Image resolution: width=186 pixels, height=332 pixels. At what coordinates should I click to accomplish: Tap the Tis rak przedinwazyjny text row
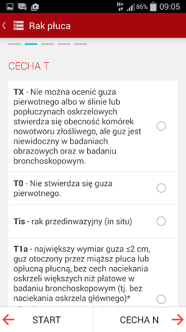pyautogui.click(x=93, y=222)
